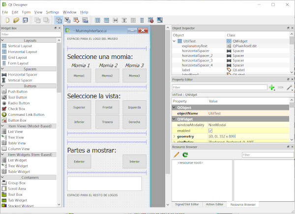Collapse the UtilTest tree node
Screen dimensions: 295x214
(x=174, y=42)
